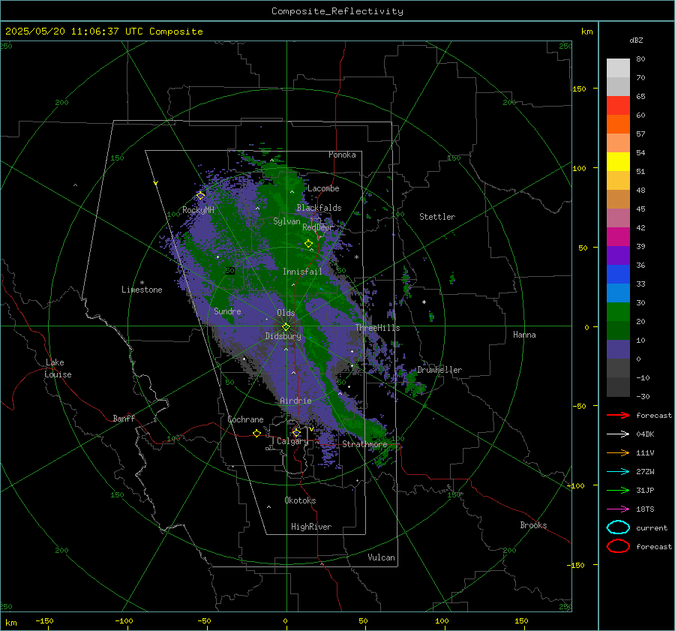This screenshot has height=631, width=675.
Task: Click the Composite_Reflectivity title text
Action: pos(337,11)
